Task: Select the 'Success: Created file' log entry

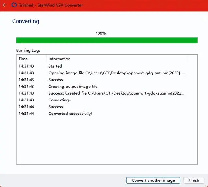Action: pos(102,93)
